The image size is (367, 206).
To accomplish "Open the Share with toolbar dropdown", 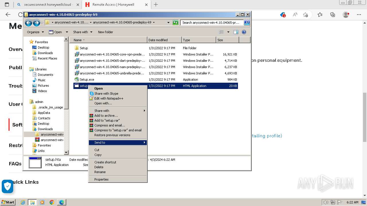I will coord(83,32).
